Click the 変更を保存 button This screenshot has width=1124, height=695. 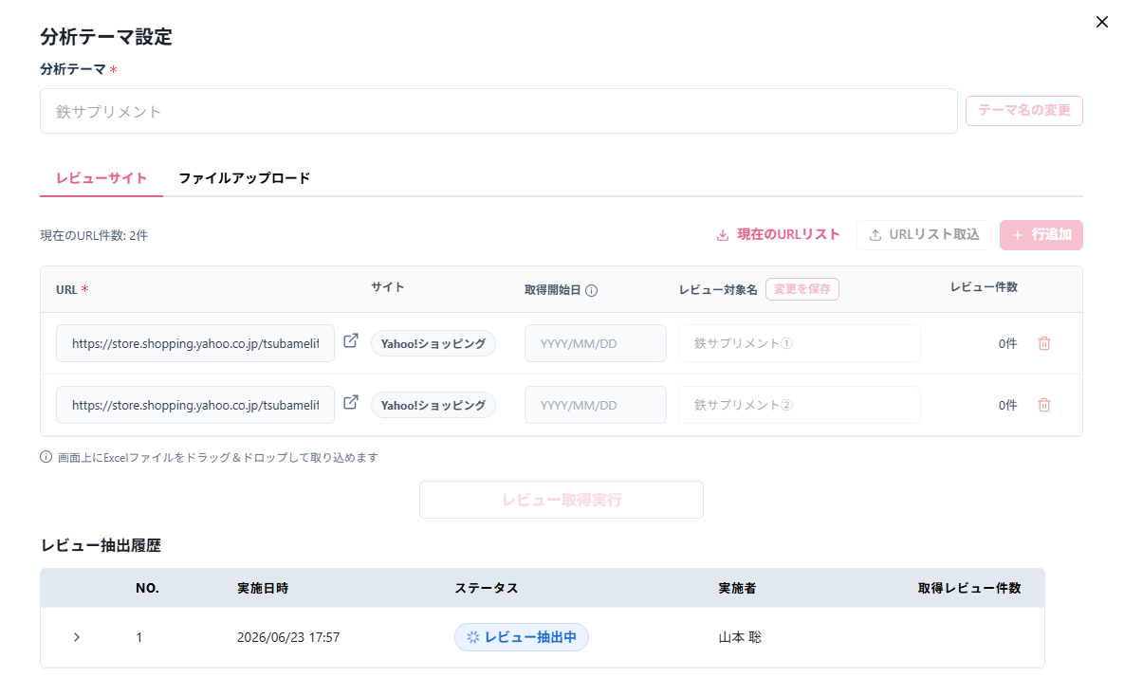802,289
